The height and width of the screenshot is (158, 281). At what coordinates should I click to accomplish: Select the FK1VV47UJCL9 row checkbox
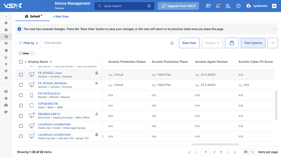(21, 95)
